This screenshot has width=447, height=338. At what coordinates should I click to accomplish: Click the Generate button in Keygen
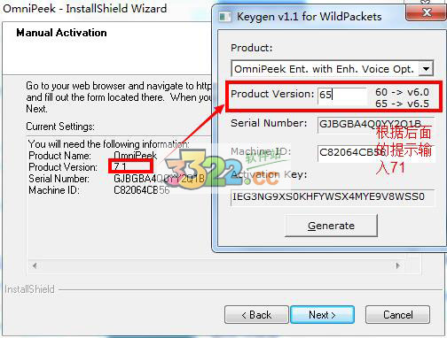[331, 226]
